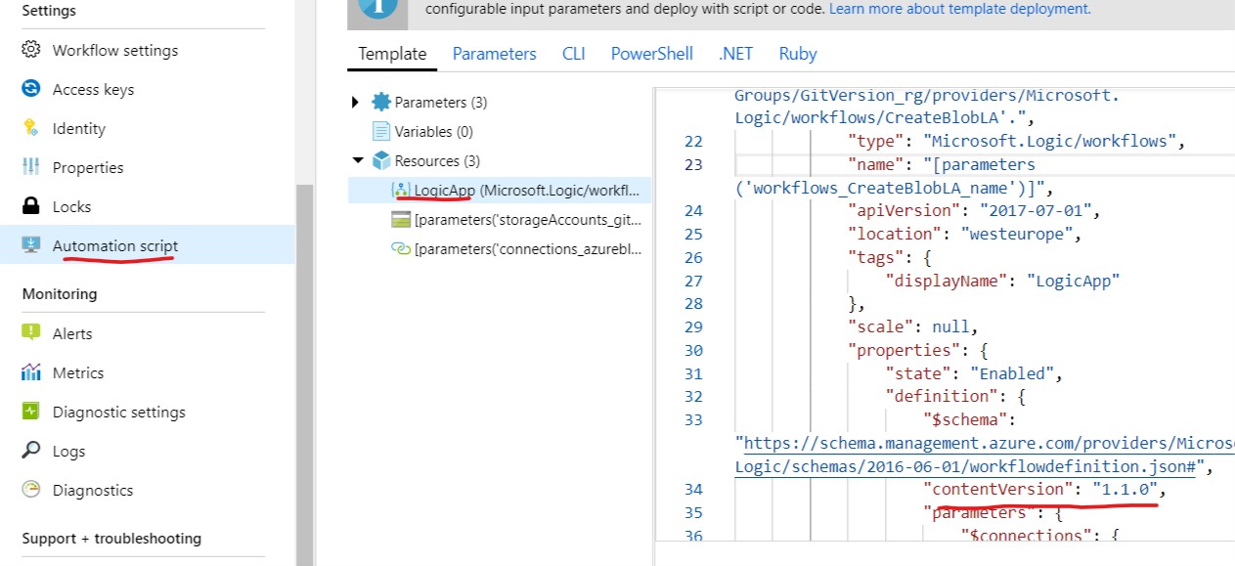Open the .NET tab
This screenshot has height=566, width=1235.
[x=735, y=54]
